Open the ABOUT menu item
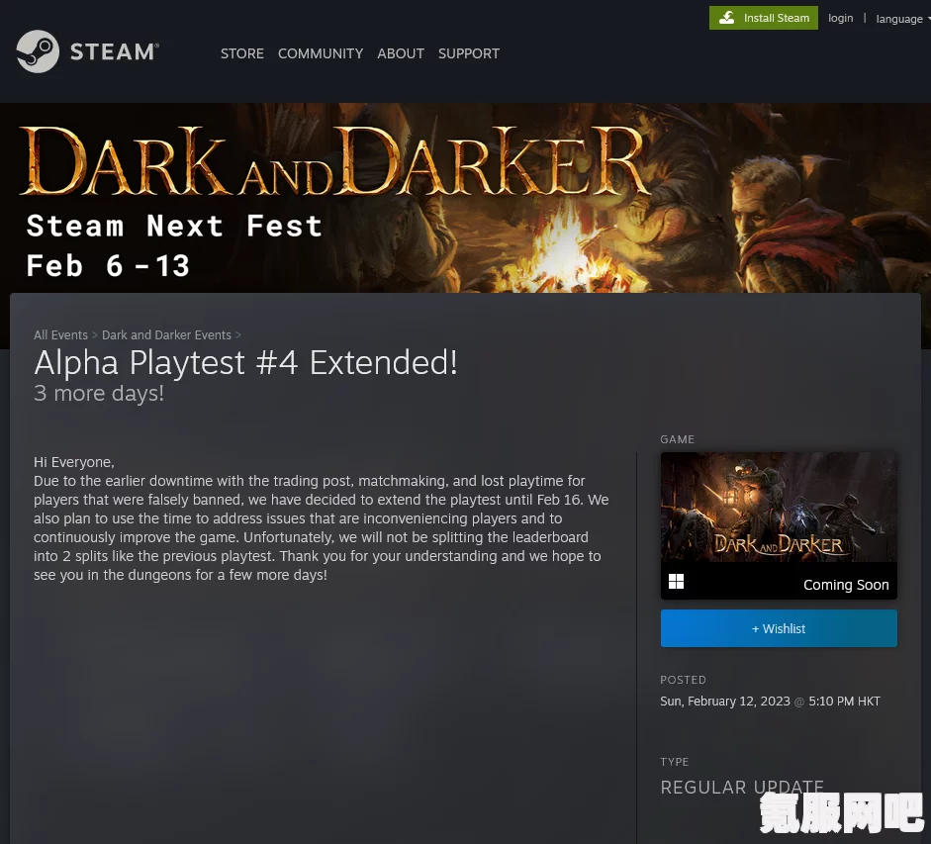 point(401,53)
